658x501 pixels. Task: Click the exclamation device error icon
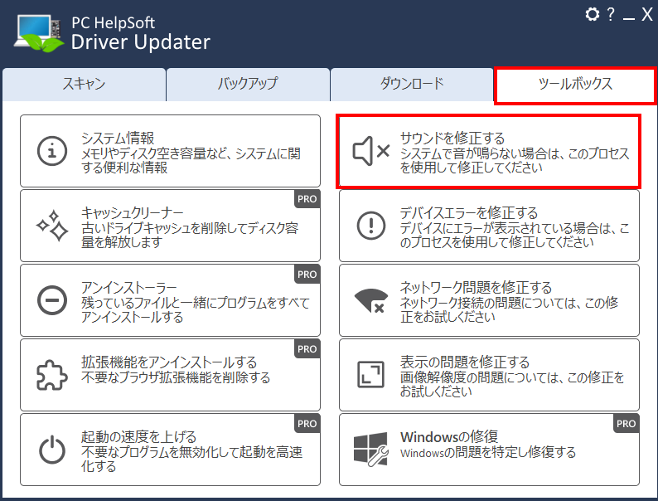(x=371, y=226)
